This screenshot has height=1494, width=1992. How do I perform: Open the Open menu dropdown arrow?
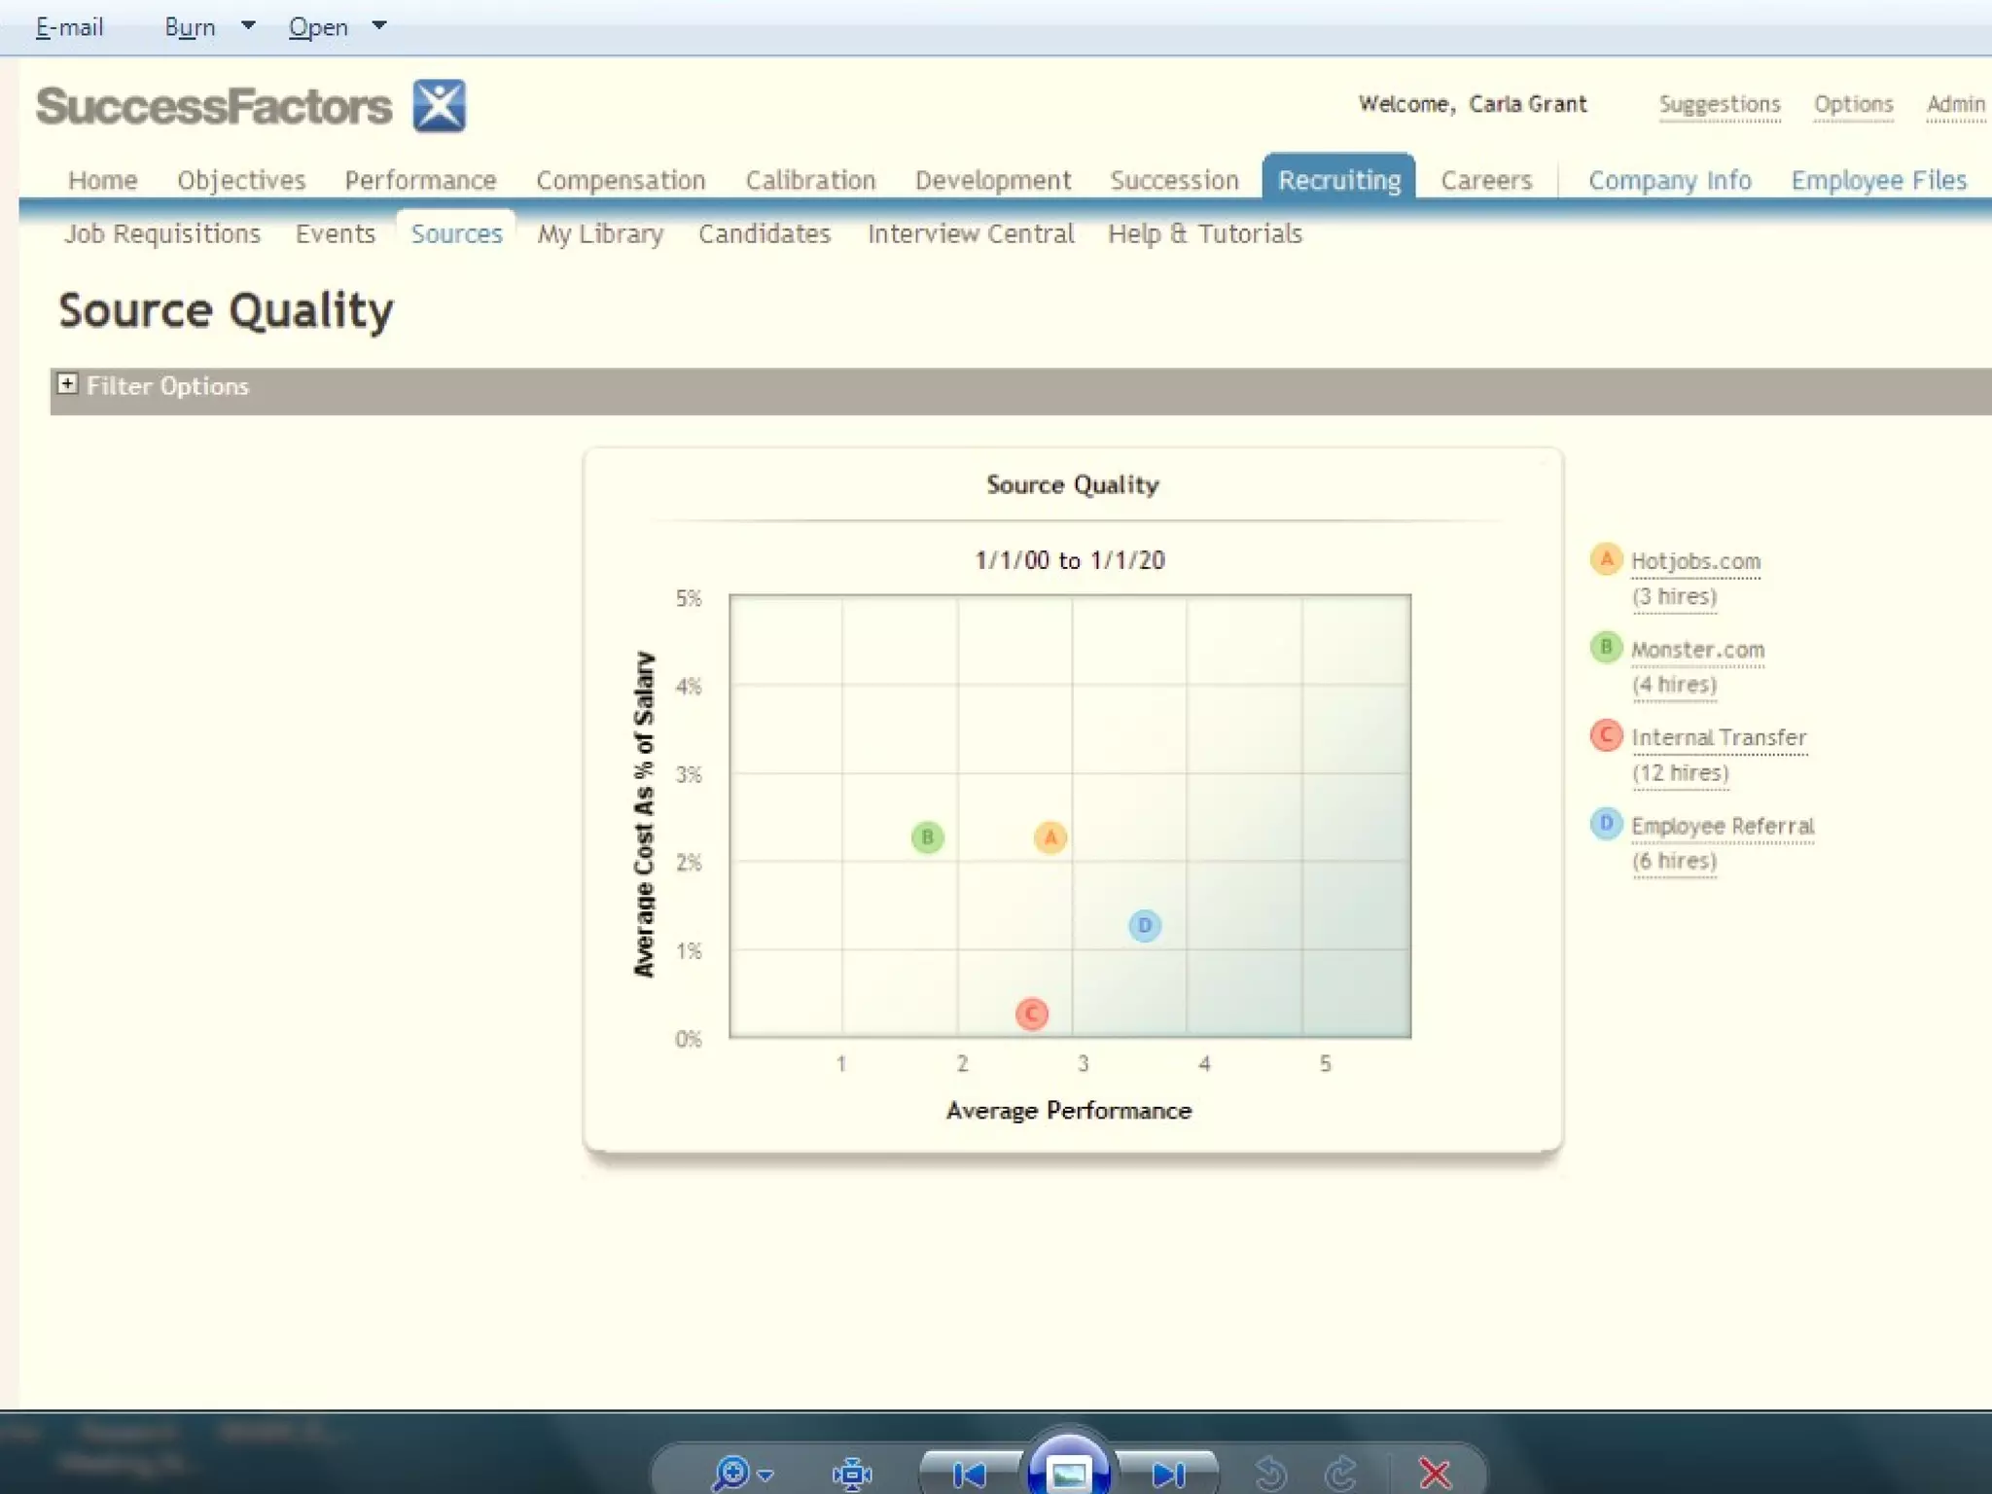pyautogui.click(x=379, y=26)
